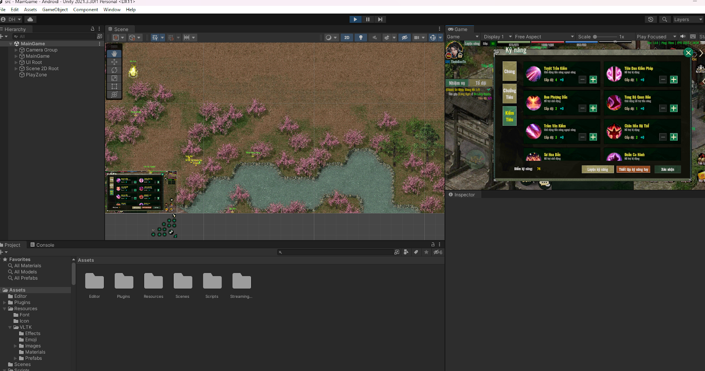This screenshot has width=705, height=371.
Task: Toggle Scene audio mute icon
Action: 375,37
